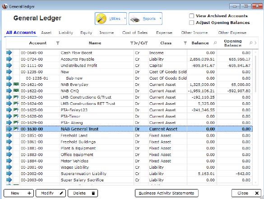
Task: Open the Dr/Cr column filter funnel
Action: (x=147, y=43)
